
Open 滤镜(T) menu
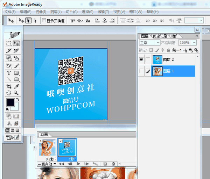pyautogui.click(x=103, y=12)
